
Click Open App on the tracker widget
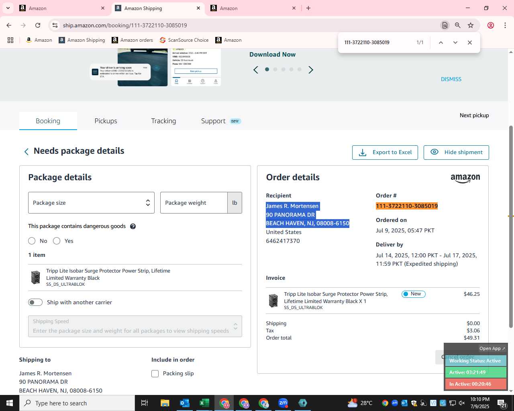pyautogui.click(x=492, y=348)
